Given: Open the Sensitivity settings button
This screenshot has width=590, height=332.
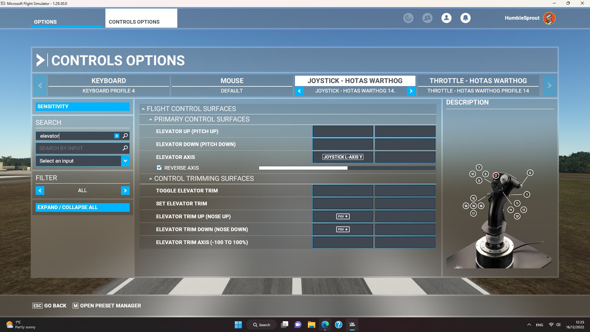Looking at the screenshot, I should tap(82, 106).
